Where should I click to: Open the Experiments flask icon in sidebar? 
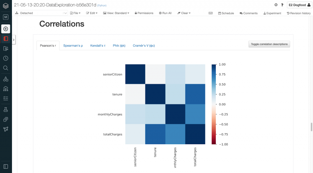point(6,109)
